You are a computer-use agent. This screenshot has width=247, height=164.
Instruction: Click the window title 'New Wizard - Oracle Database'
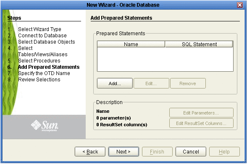tap(123, 5)
